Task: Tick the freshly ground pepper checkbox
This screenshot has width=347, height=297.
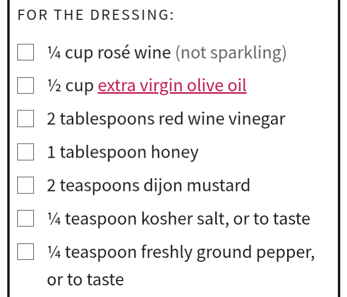Action: click(x=26, y=252)
